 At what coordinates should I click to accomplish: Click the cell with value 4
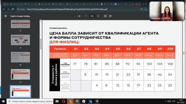pos(96,86)
